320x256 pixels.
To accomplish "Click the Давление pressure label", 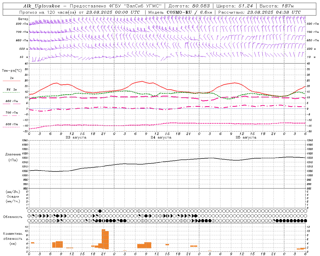I will [x=13, y=154].
